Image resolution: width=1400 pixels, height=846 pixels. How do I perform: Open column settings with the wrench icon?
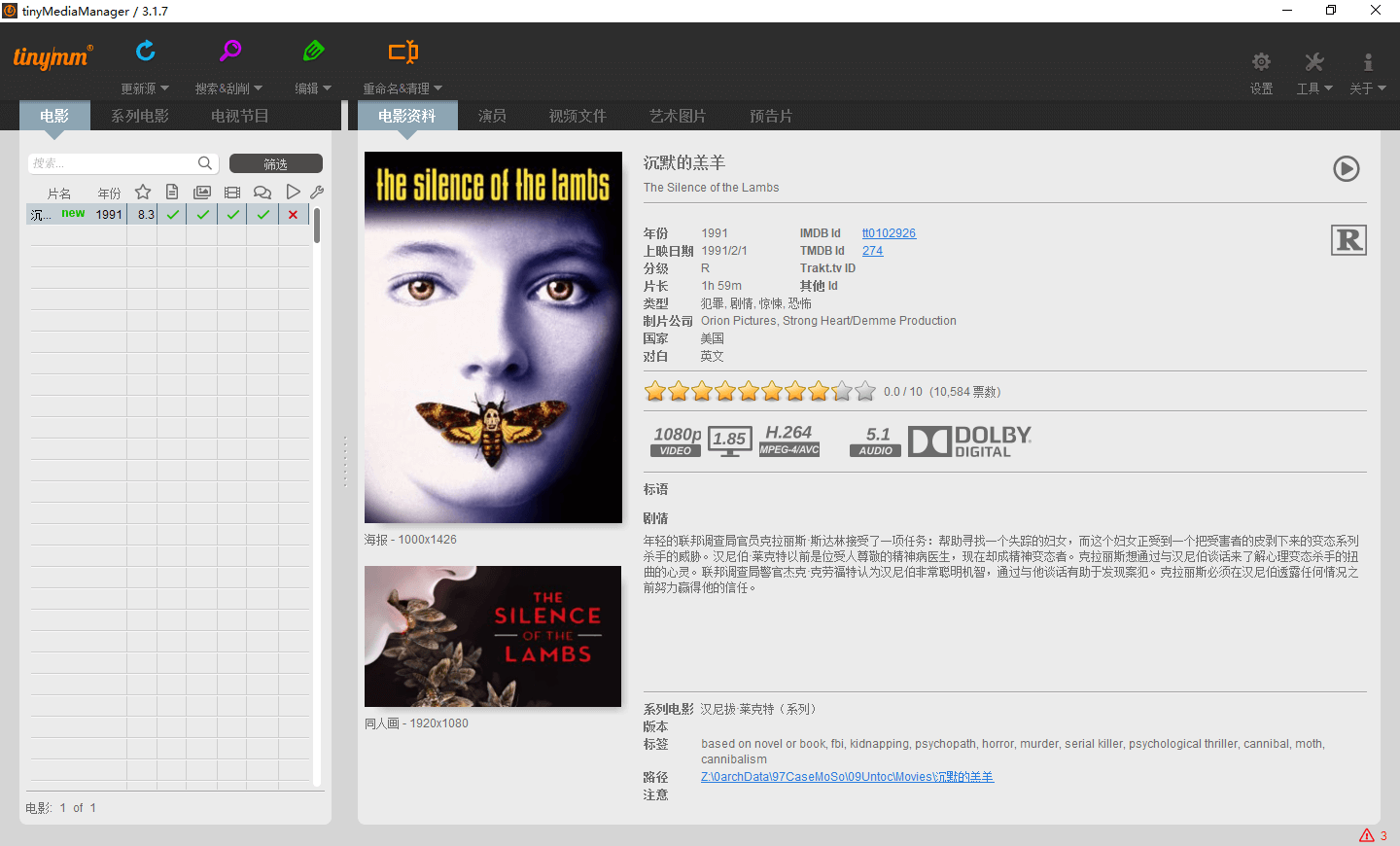(317, 193)
